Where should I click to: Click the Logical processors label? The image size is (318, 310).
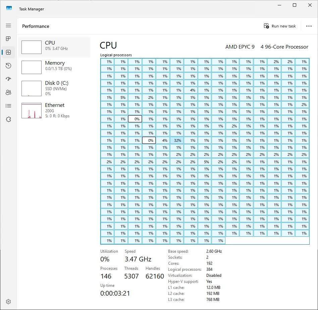coord(116,55)
